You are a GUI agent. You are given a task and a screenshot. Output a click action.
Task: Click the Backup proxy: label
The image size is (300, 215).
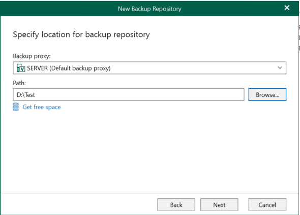[x=32, y=56]
